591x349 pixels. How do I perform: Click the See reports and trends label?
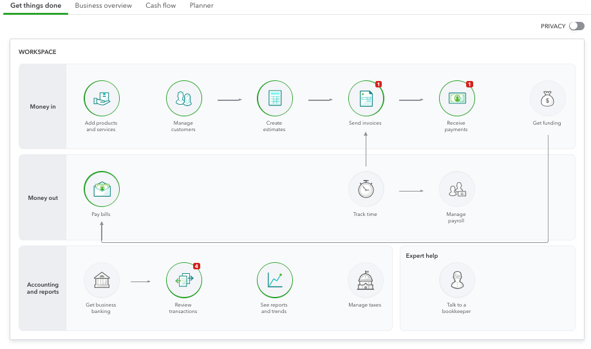pyautogui.click(x=274, y=308)
